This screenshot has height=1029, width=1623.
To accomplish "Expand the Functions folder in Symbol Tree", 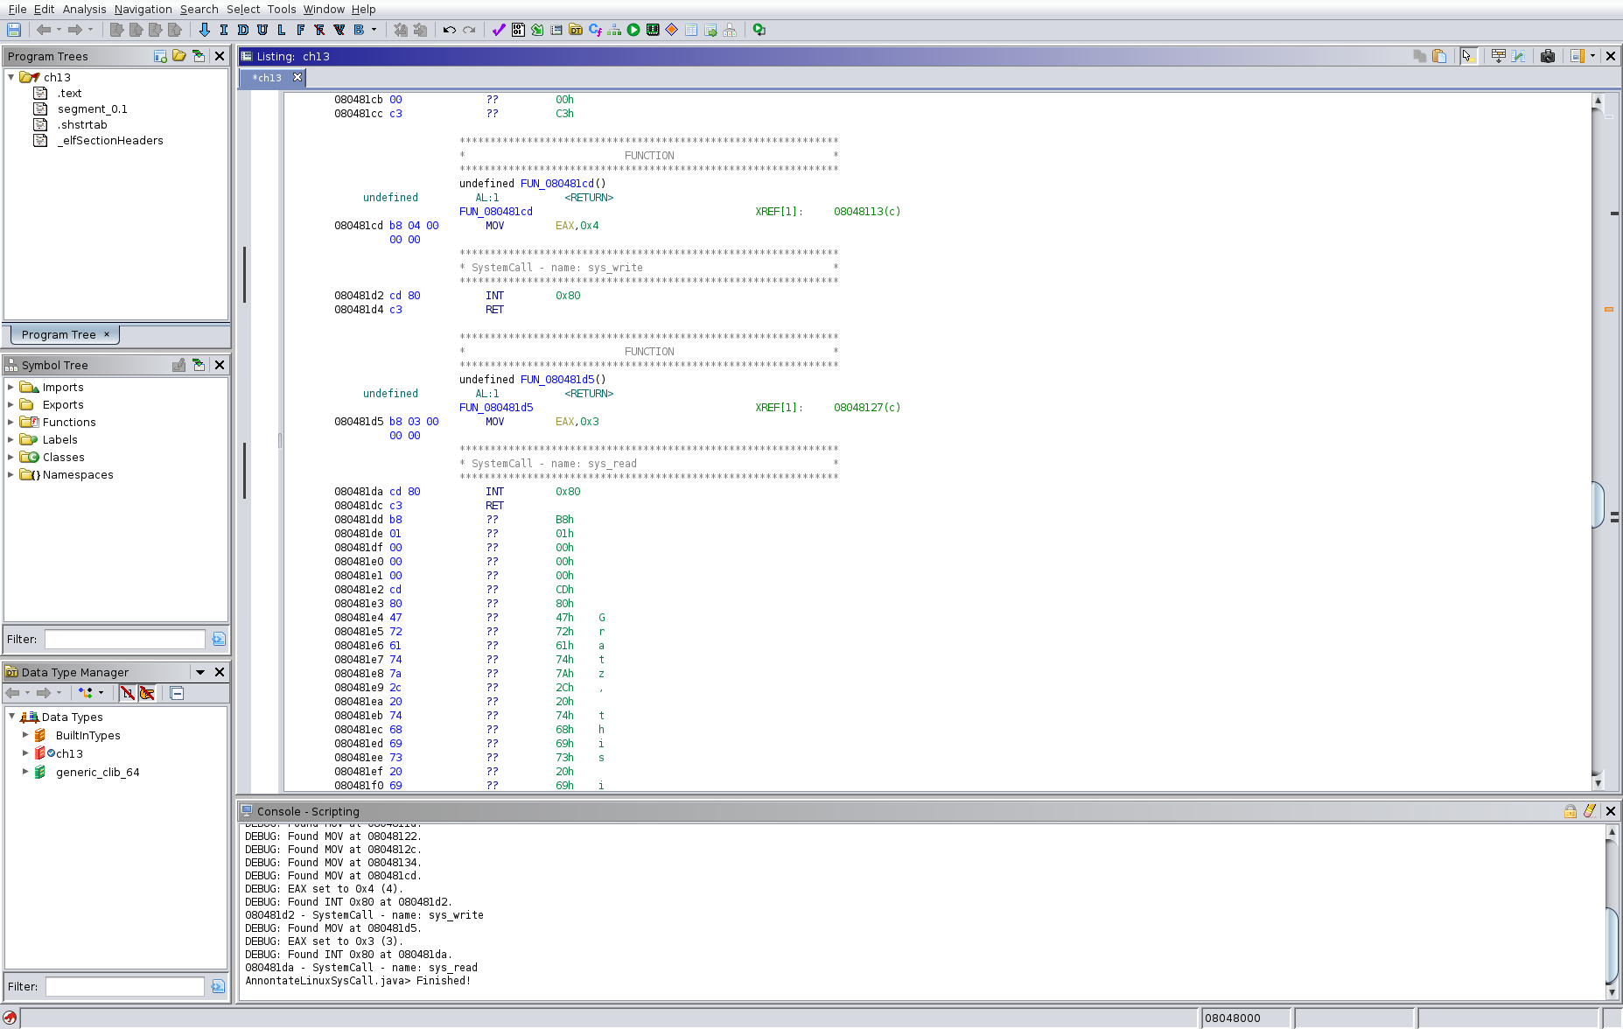I will click(10, 422).
